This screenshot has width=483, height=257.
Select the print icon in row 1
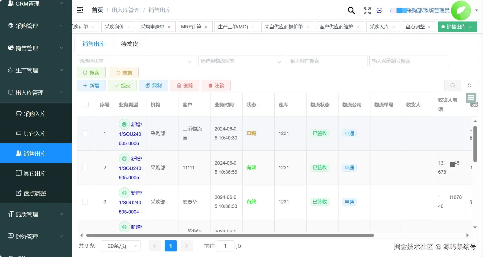point(124,124)
